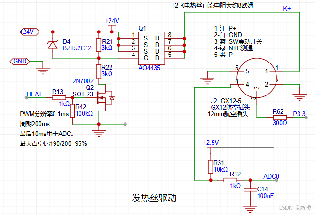Select pin legend line 5-黑 P-

click(224, 55)
